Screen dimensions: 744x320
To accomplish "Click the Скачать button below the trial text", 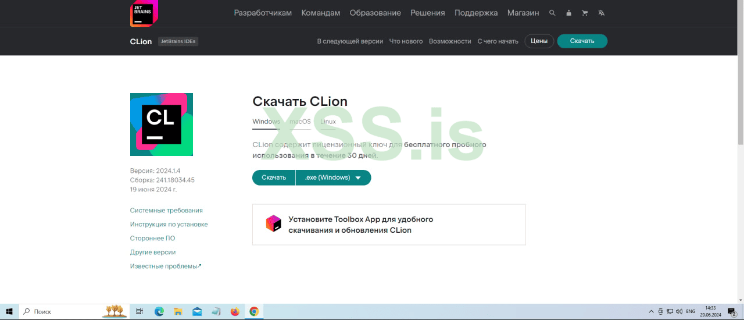I will [274, 177].
